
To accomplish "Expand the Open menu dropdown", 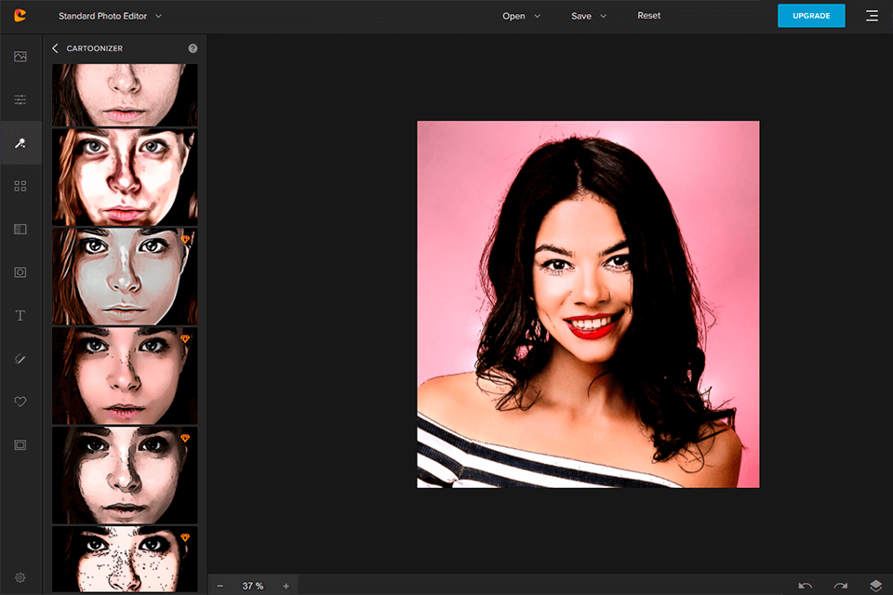I will click(x=521, y=16).
